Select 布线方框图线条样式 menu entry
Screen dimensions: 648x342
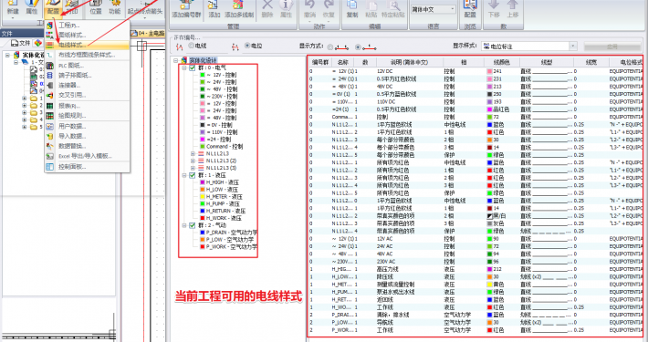click(88, 55)
